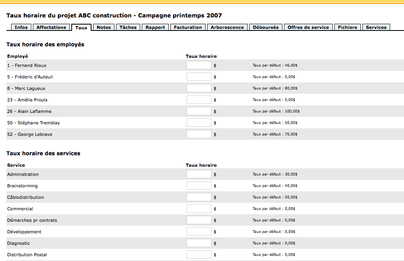The image size is (404, 261).
Task: Open the Affectations tab
Action: (51, 27)
